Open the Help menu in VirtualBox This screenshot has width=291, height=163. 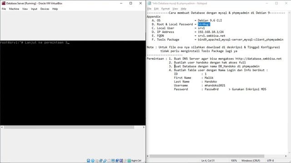pos(55,9)
